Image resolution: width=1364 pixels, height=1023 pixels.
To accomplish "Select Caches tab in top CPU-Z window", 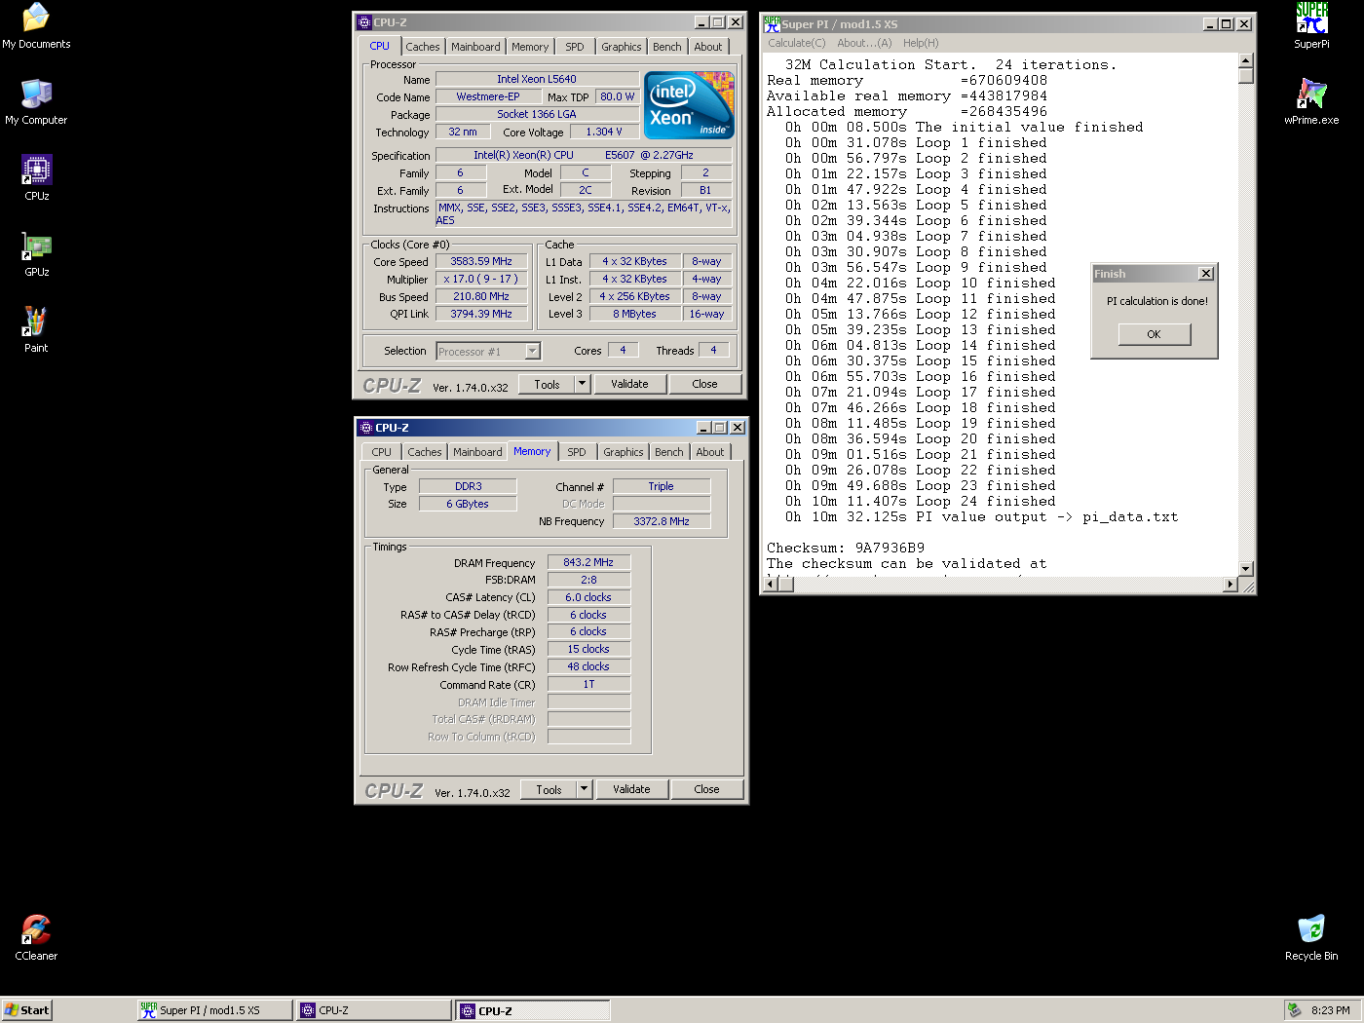I will pyautogui.click(x=423, y=47).
